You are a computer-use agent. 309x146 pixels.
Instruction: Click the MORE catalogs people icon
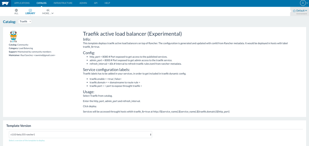(48, 10)
